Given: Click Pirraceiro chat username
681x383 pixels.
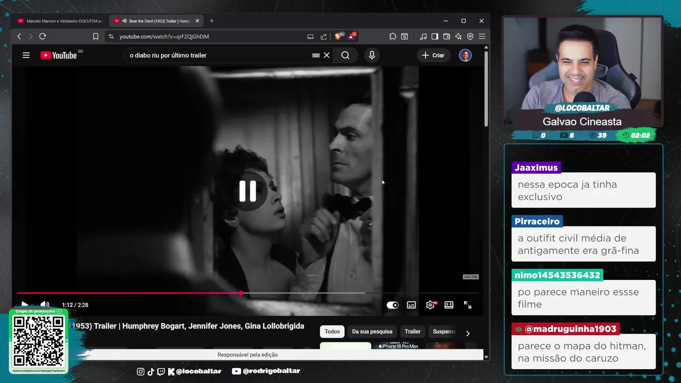Looking at the screenshot, I should pyautogui.click(x=537, y=221).
